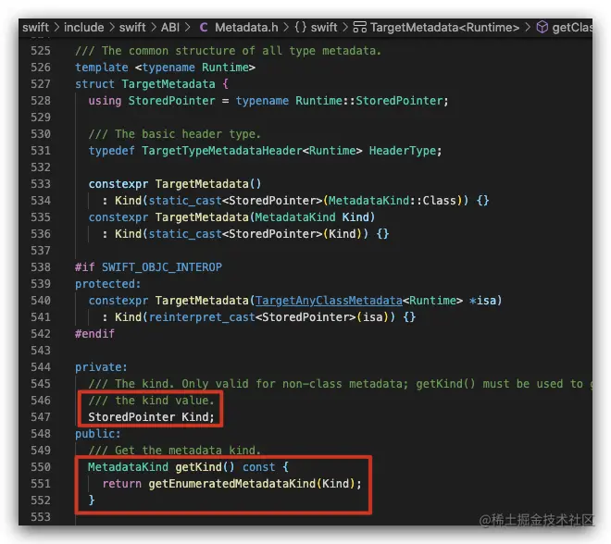Click 'reinterpret_cast' on line 541
The height and width of the screenshot is (544, 611).
coord(202,317)
